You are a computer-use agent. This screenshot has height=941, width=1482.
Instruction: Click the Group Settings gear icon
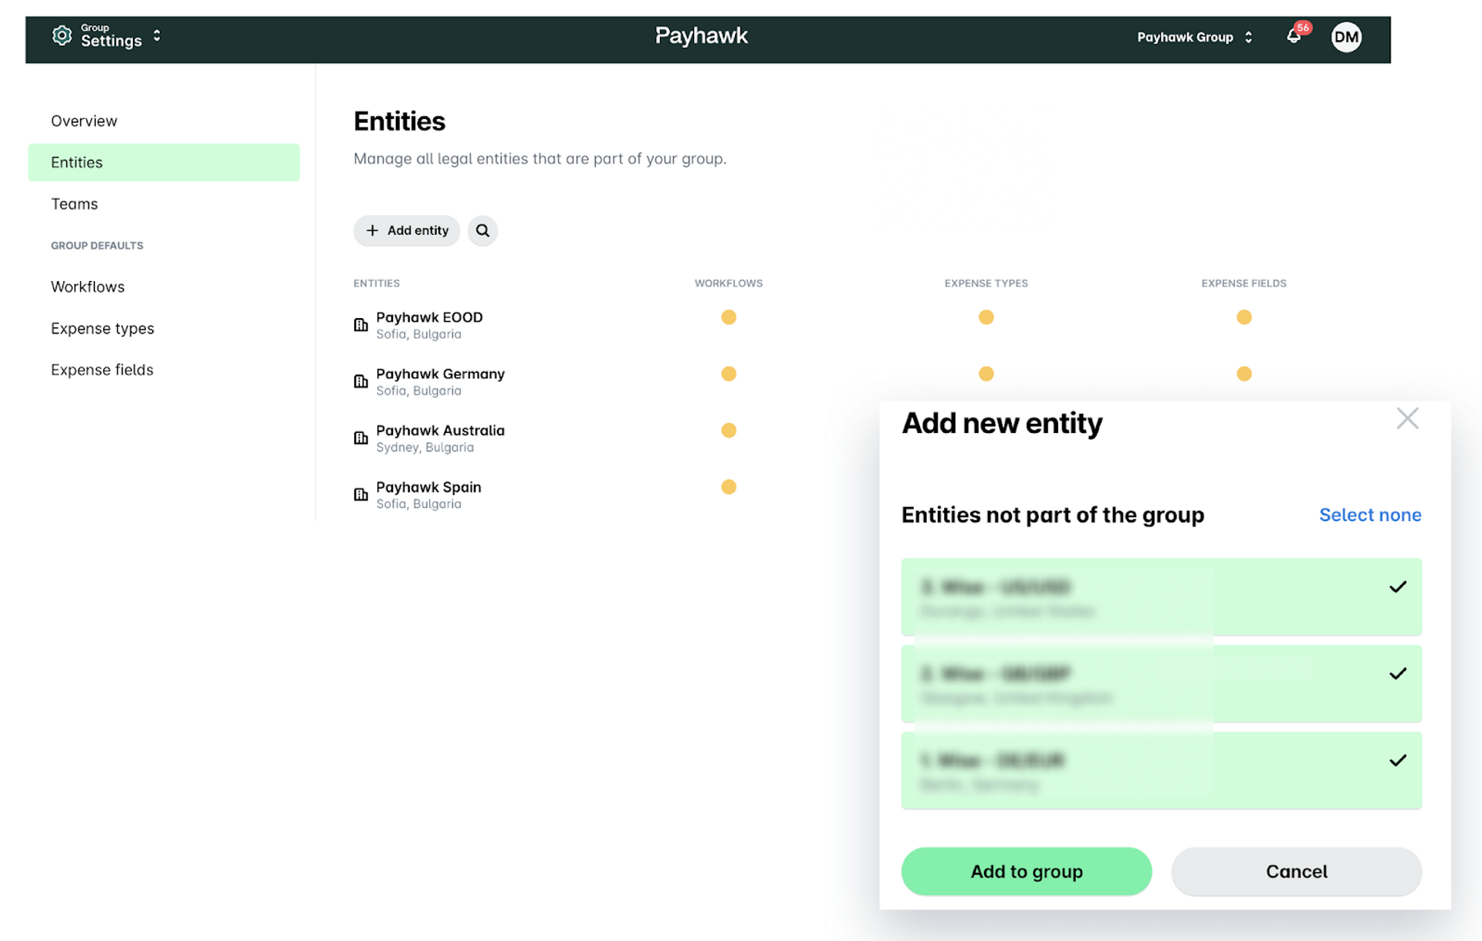point(62,36)
